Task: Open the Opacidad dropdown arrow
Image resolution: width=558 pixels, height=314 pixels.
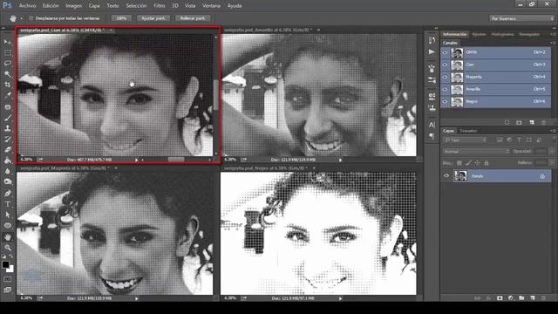Action: point(552,151)
